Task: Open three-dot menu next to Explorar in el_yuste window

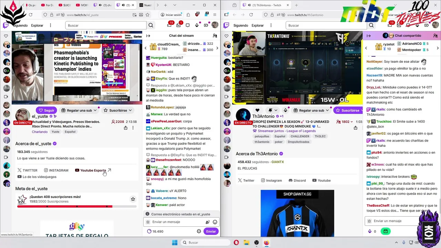Action: [50, 25]
